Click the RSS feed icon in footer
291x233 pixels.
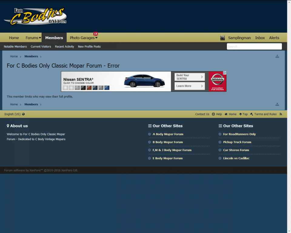coord(281,114)
